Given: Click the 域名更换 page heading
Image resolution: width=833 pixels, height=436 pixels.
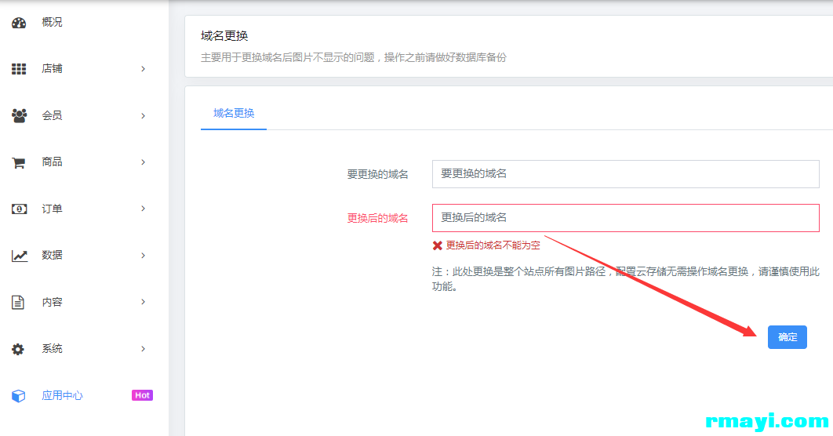Looking at the screenshot, I should (x=224, y=36).
